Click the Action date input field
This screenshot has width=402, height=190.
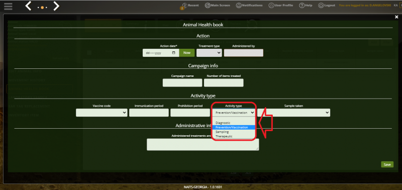[161, 53]
